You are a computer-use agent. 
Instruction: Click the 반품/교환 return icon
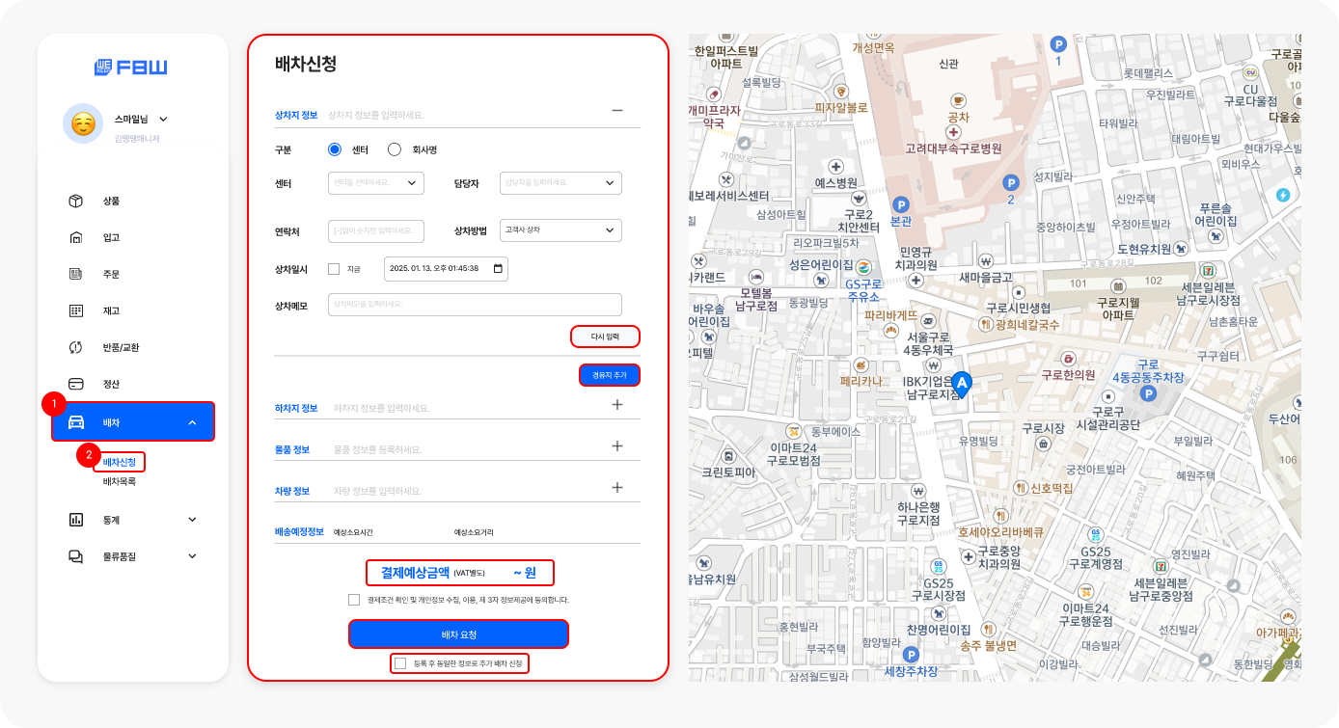pyautogui.click(x=75, y=347)
